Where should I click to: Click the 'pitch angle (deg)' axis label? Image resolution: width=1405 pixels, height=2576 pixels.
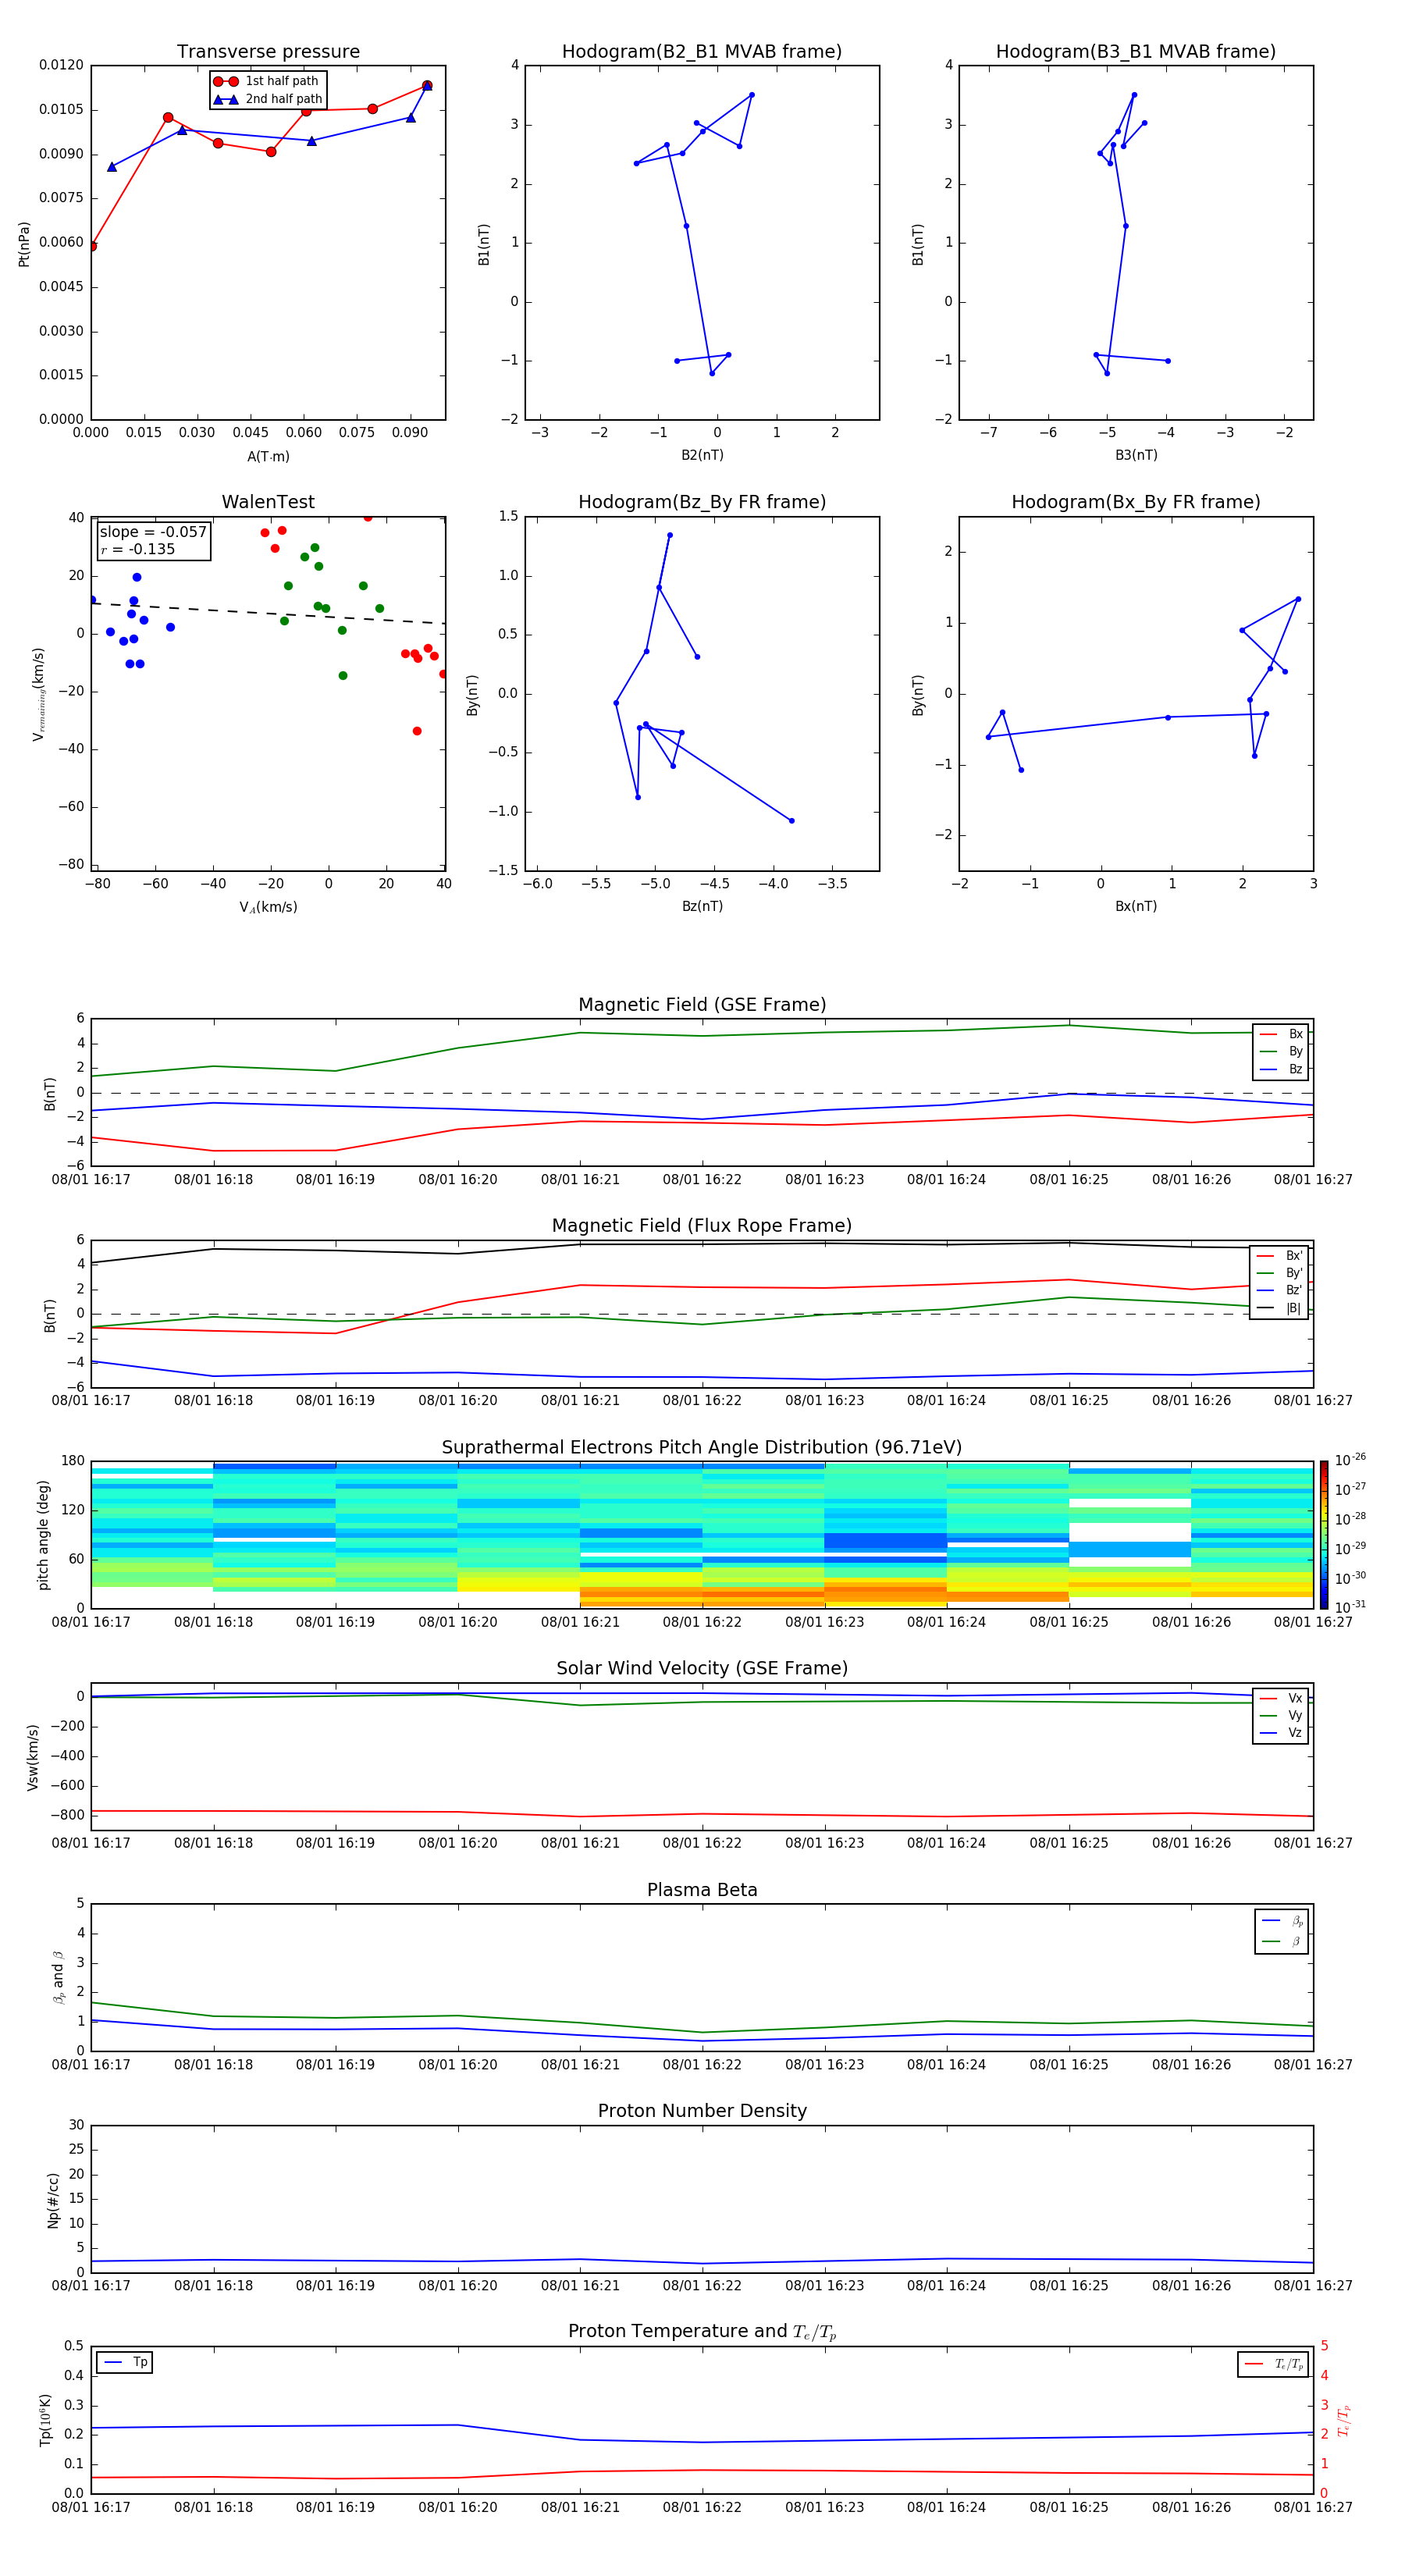[43, 1535]
